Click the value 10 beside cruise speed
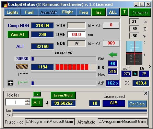This screenshot has height=129, width=153. point(95,103)
